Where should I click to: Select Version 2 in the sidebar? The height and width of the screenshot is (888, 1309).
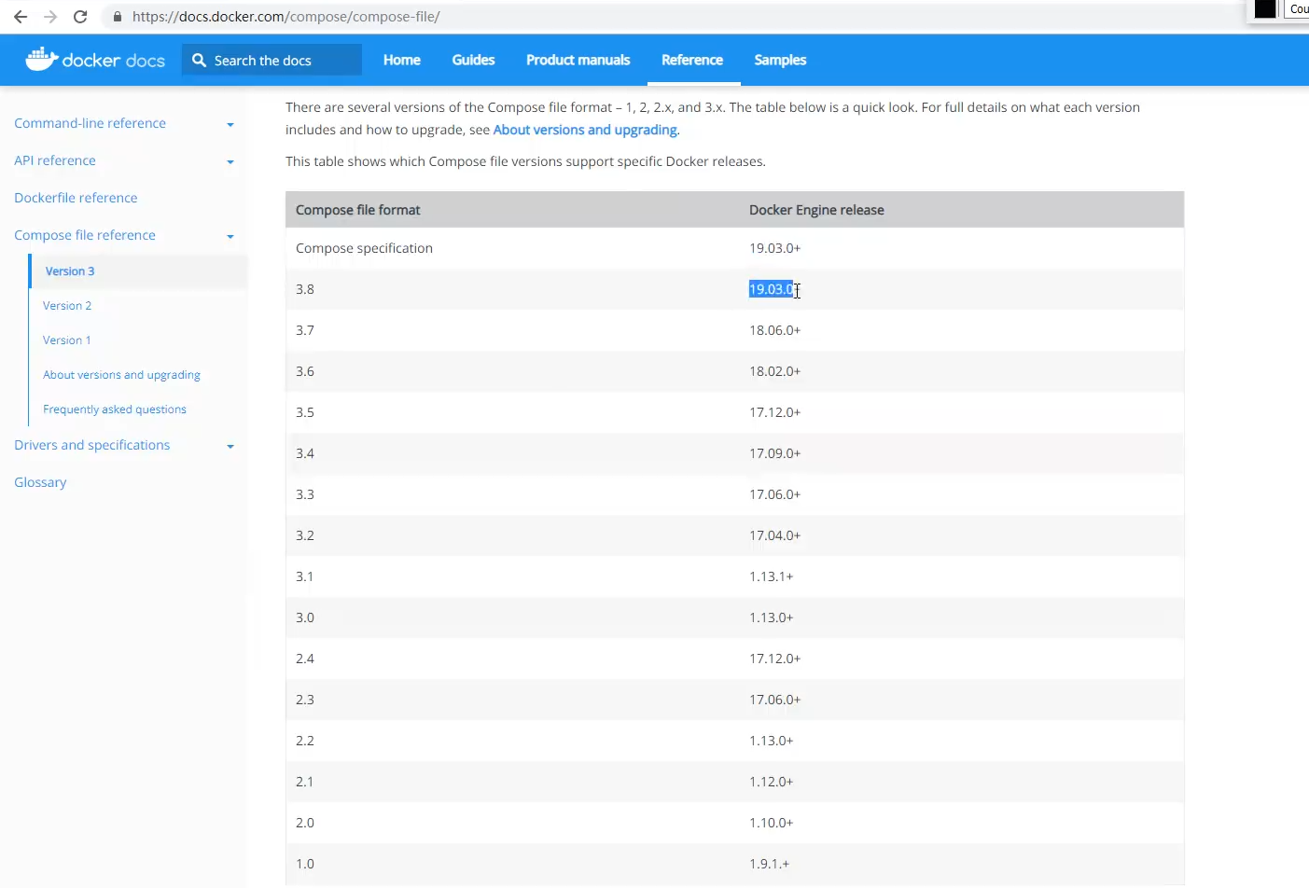(67, 306)
